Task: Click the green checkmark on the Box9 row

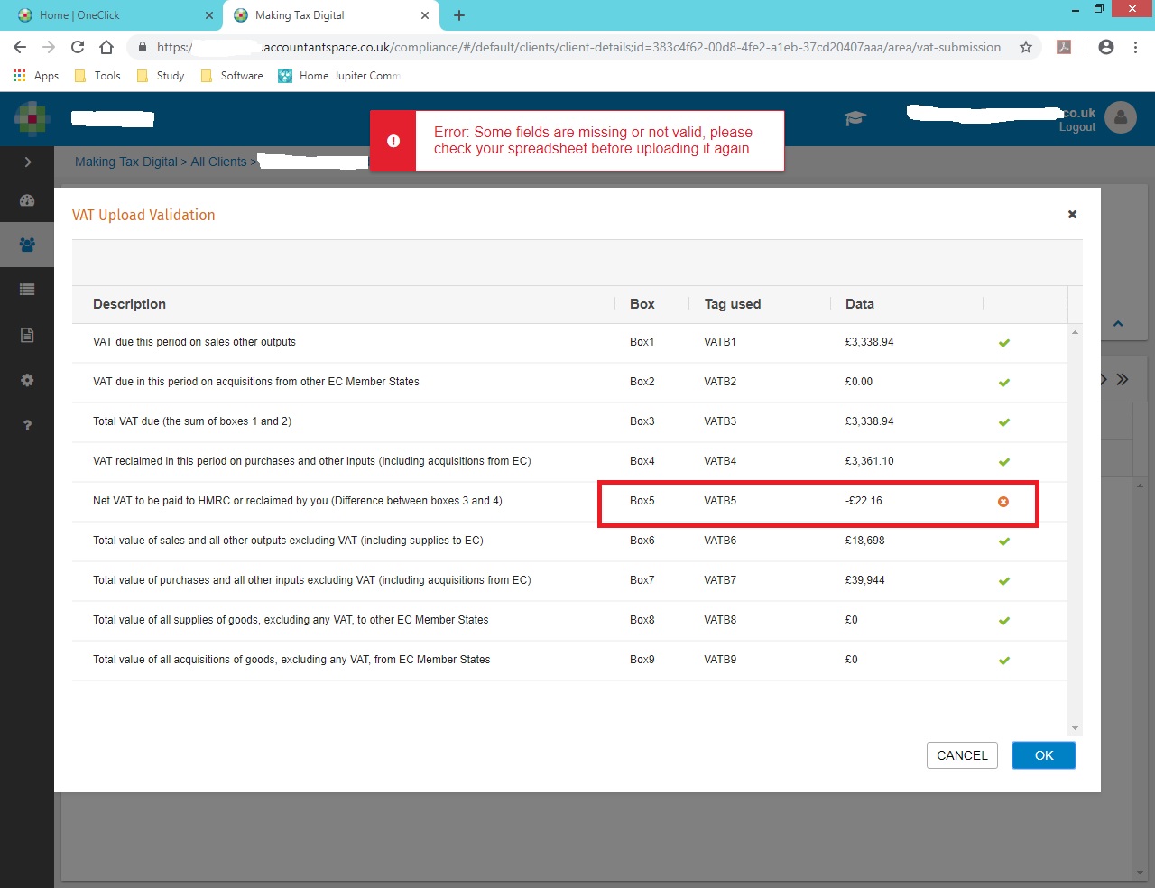Action: coord(1003,660)
